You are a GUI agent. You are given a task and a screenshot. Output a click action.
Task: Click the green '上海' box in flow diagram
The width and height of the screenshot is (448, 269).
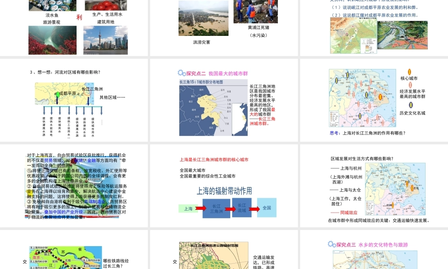tap(188, 208)
